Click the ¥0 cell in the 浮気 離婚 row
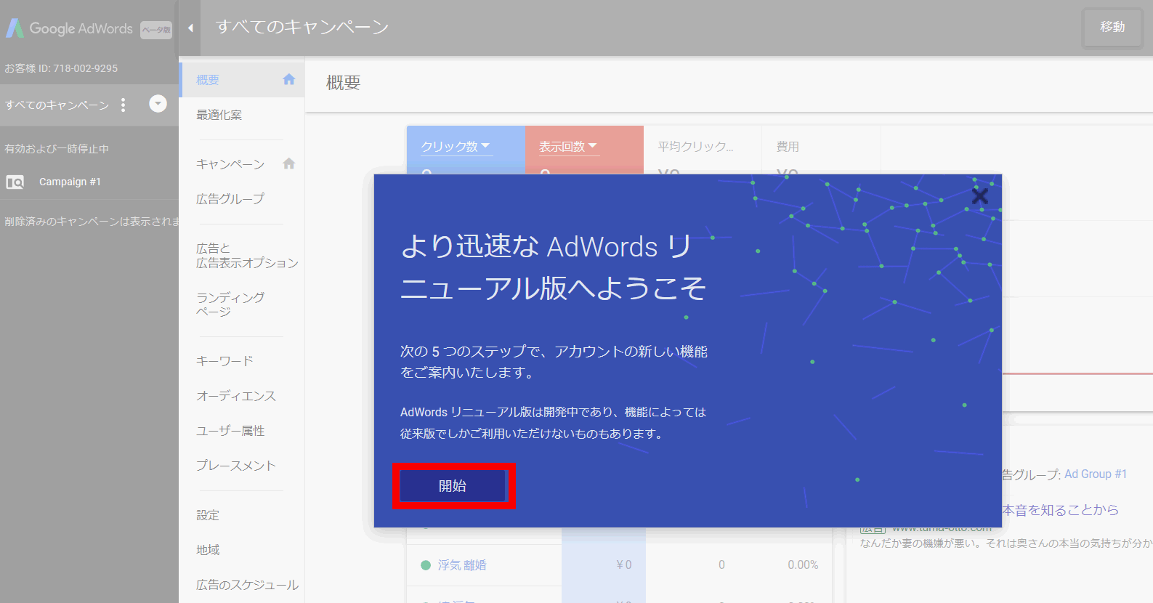This screenshot has width=1153, height=603. pyautogui.click(x=624, y=565)
